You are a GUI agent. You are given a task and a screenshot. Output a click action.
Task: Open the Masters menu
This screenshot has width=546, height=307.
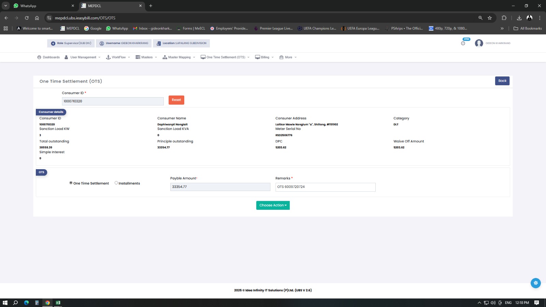point(146,57)
